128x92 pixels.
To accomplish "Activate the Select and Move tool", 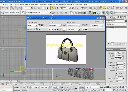I will point(53,8).
